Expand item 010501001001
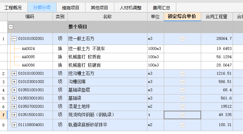The width and height of the screenshot is (243, 134). point(14,90)
